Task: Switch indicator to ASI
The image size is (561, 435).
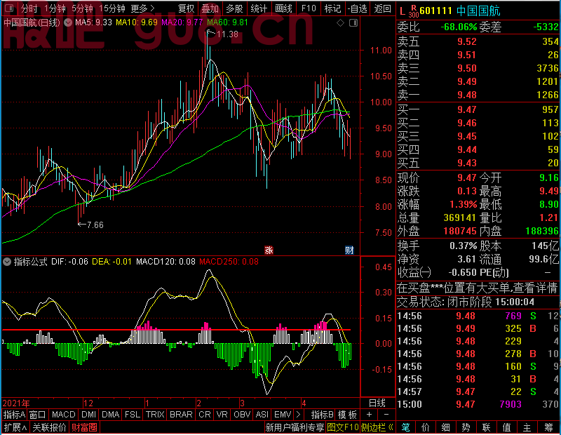Action: coord(262,415)
